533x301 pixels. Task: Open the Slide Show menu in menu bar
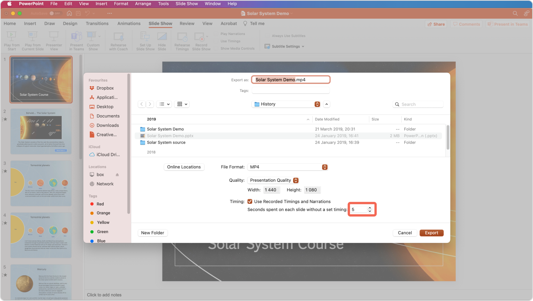[187, 4]
